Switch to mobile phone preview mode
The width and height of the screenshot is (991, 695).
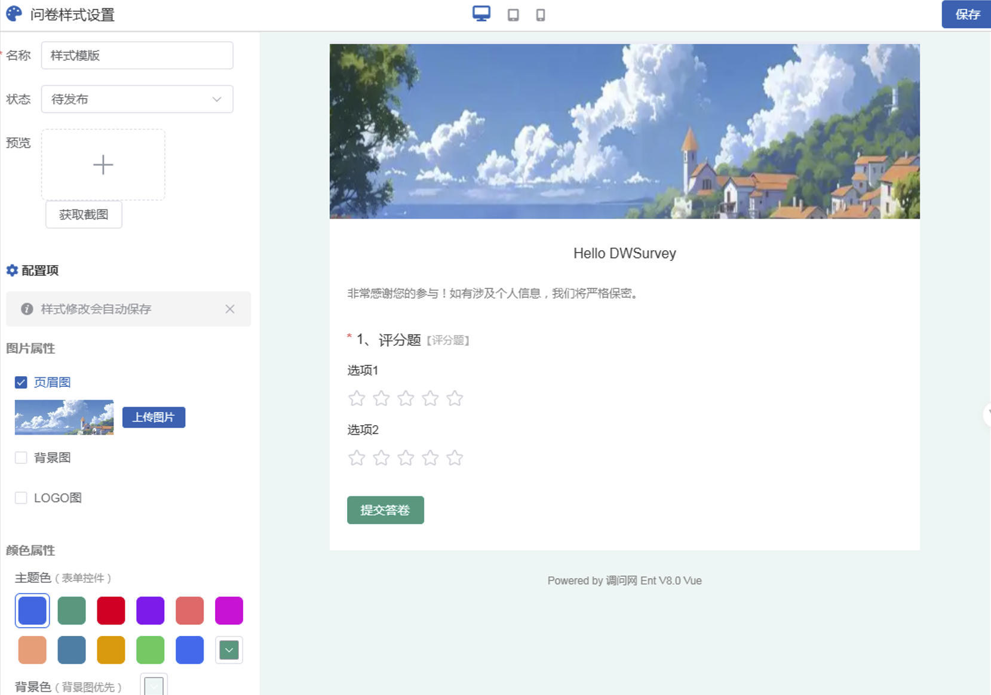pos(541,15)
